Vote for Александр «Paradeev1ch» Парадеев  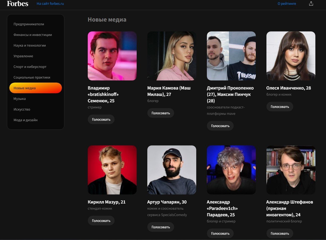coord(220,233)
